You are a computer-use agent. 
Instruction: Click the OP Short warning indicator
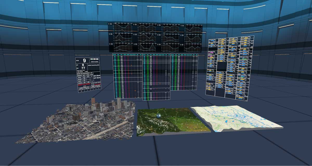tap(97, 78)
